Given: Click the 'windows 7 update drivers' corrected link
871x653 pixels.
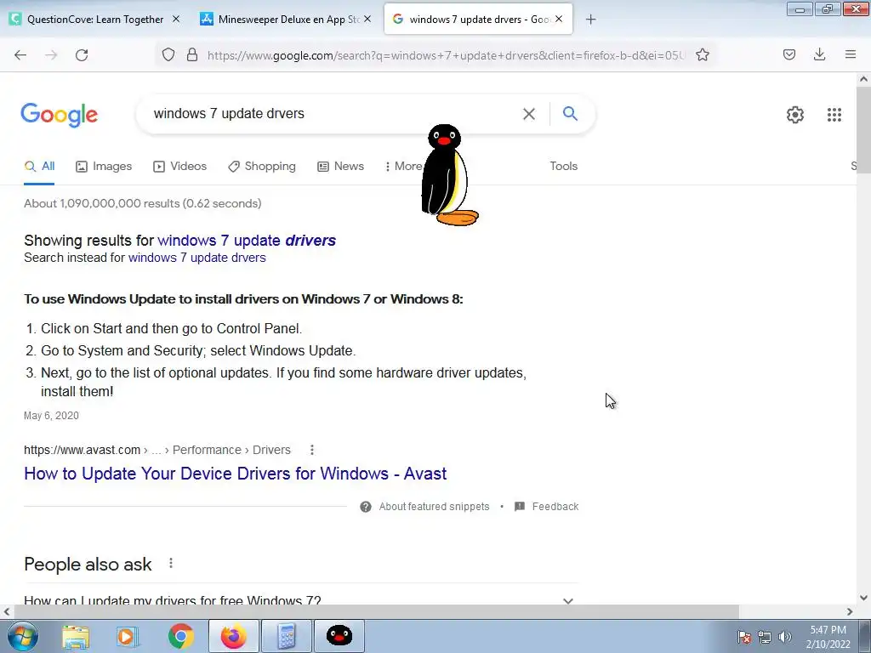Looking at the screenshot, I should pos(247,241).
